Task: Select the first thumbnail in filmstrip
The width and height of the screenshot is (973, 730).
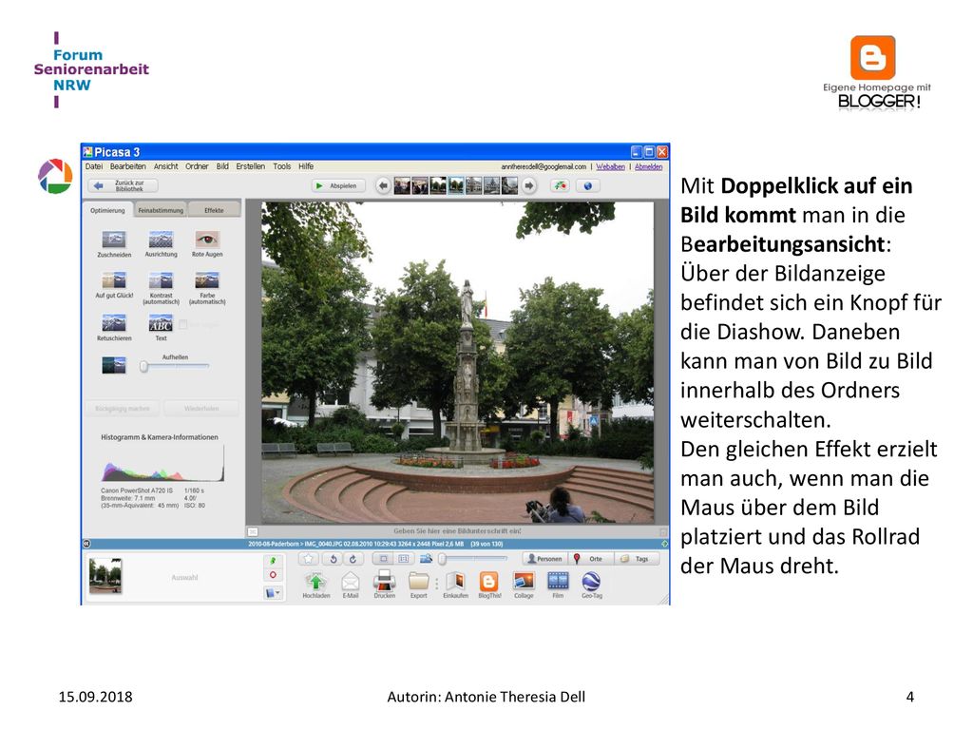Action: click(x=402, y=185)
